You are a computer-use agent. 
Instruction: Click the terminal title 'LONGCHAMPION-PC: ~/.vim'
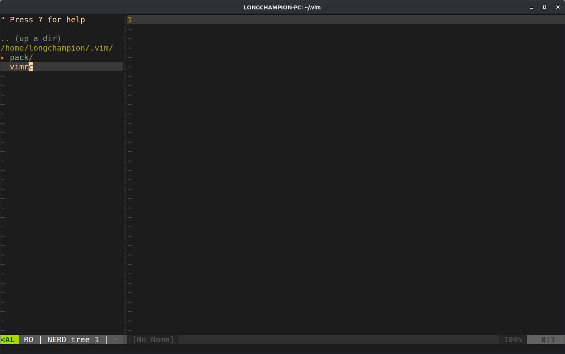[282, 7]
